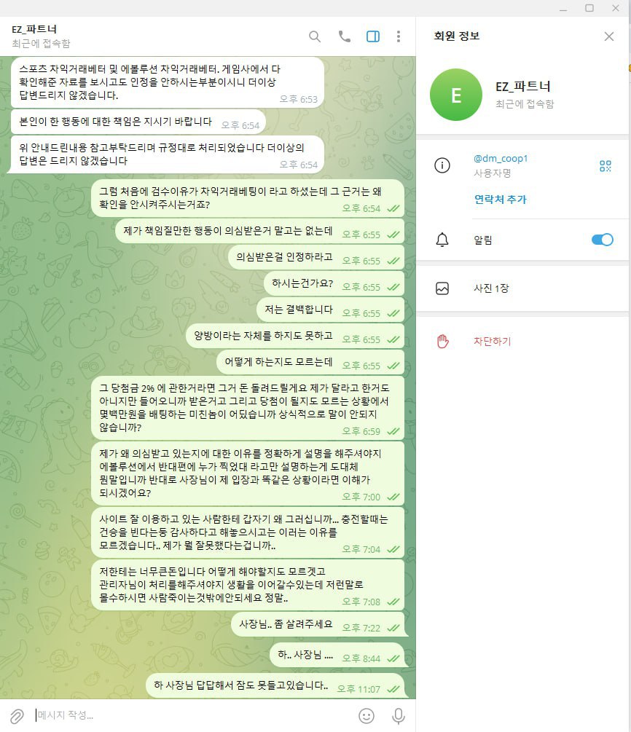The height and width of the screenshot is (732, 631).
Task: Click the shared photos image icon
Action: pos(442,288)
